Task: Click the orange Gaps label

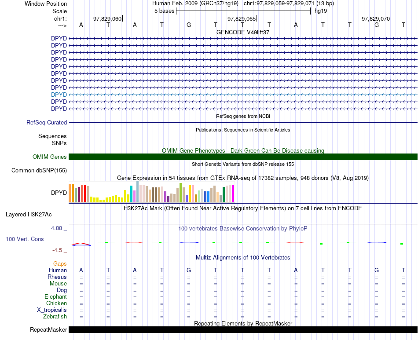Action: (60, 264)
